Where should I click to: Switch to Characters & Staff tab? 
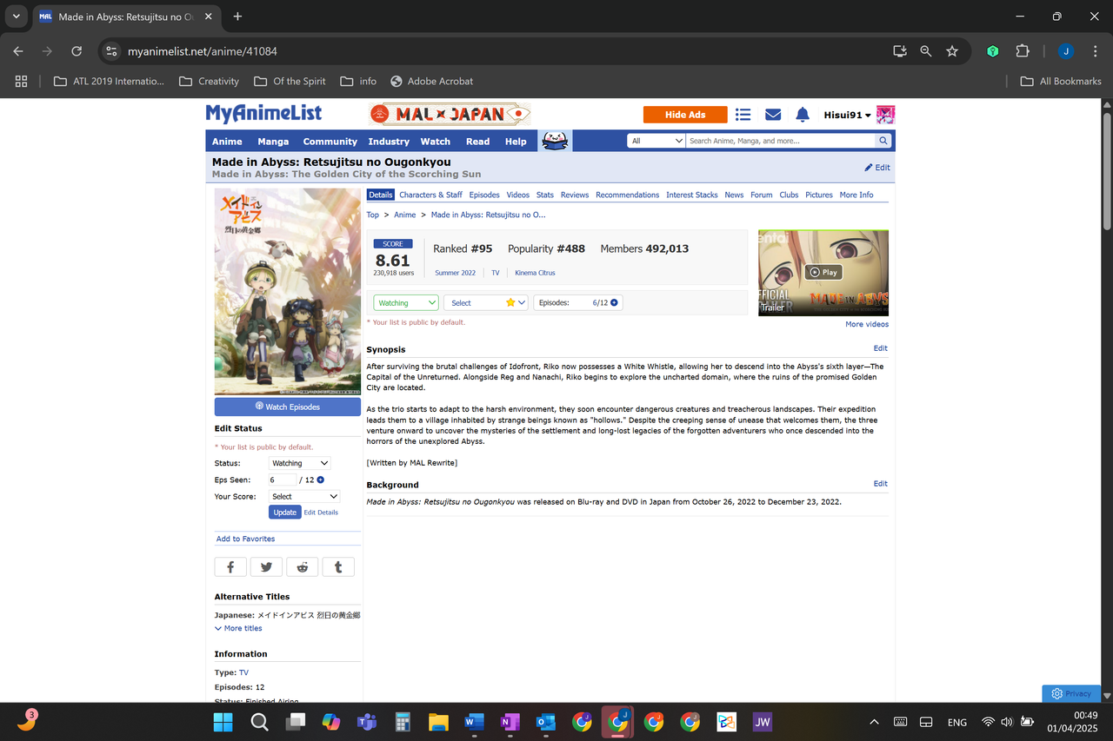pos(431,195)
